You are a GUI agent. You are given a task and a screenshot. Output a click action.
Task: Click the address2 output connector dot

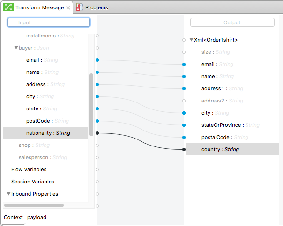(184, 101)
